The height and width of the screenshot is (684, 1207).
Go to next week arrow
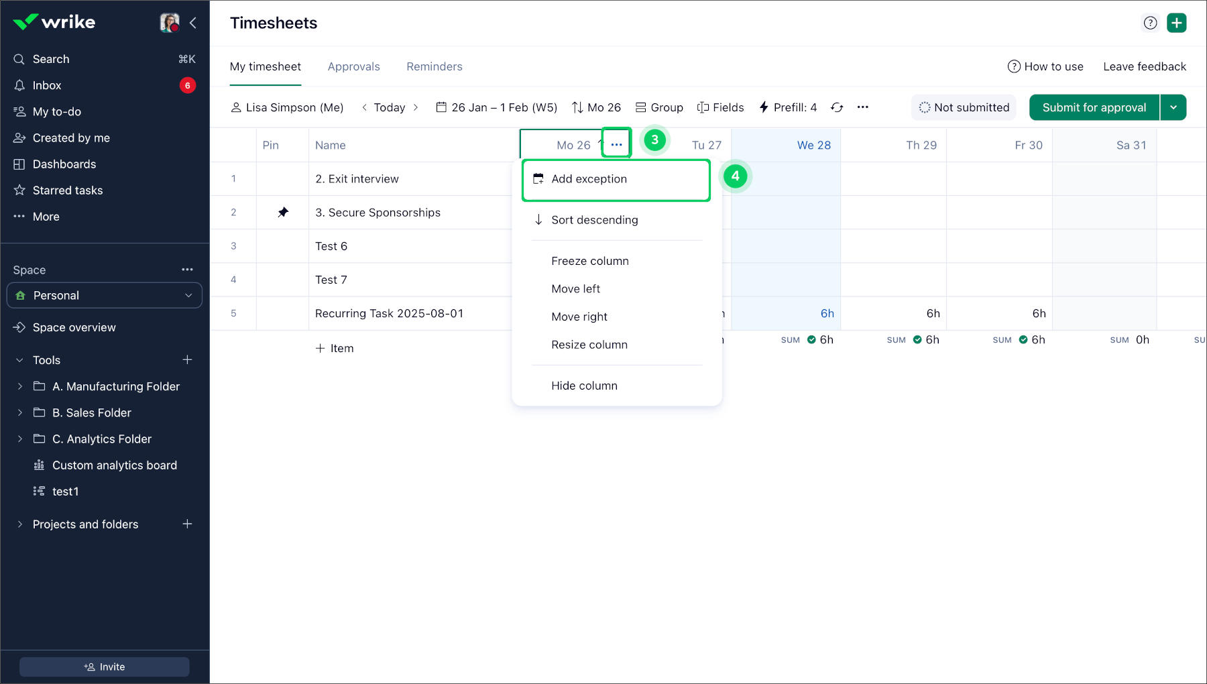(416, 107)
